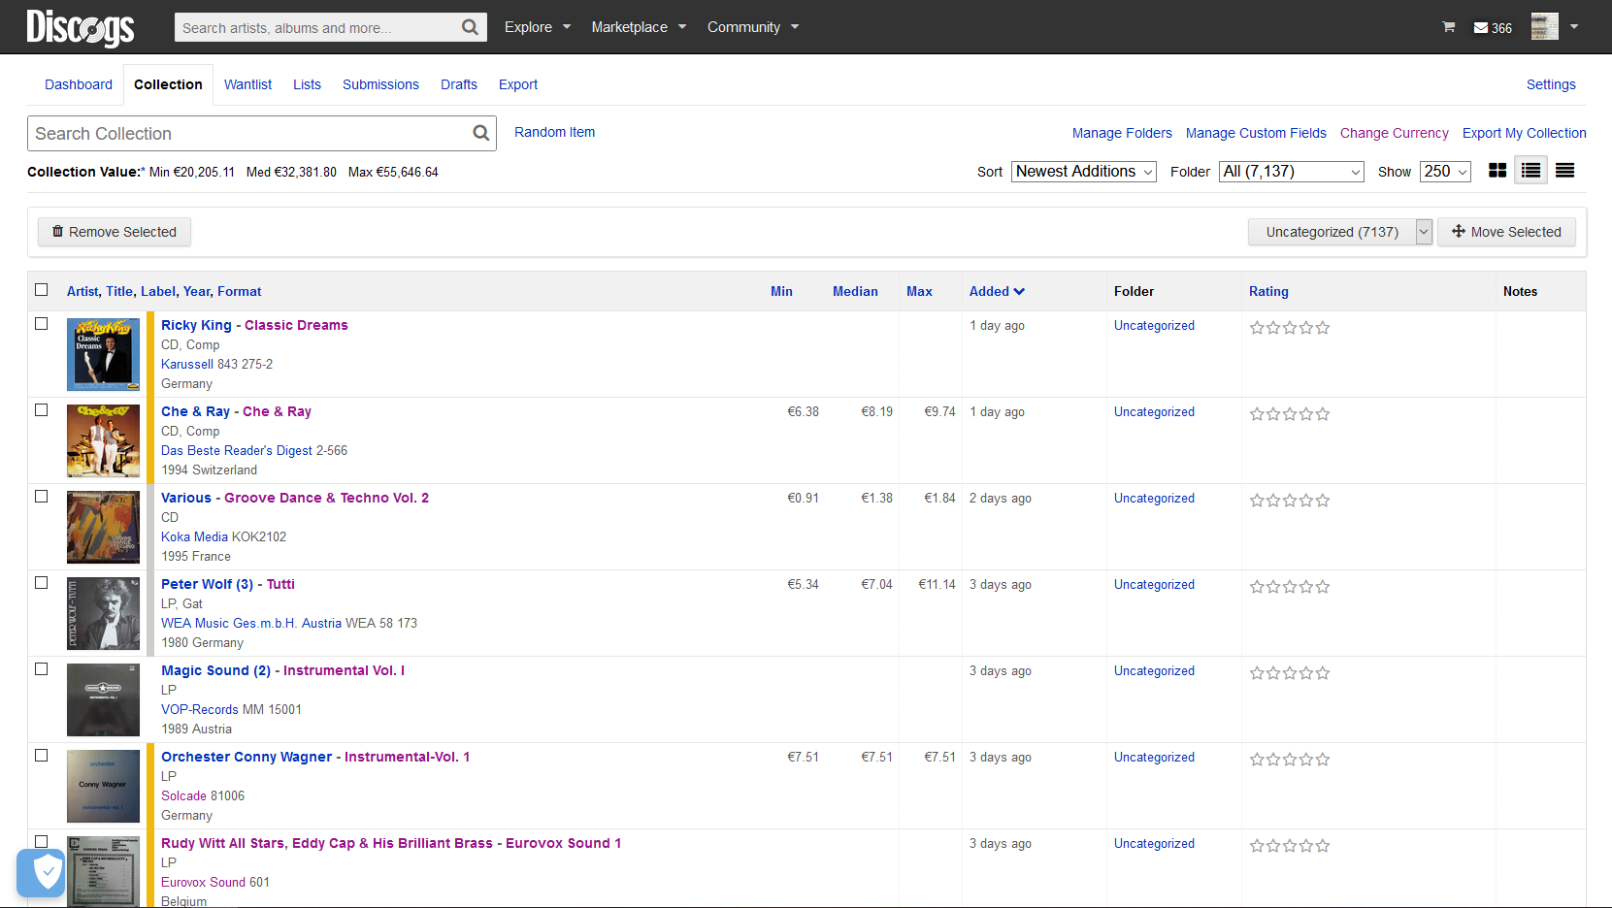Open the Sort dropdown showing Newest Additions
The width and height of the screenshot is (1612, 908).
(x=1084, y=172)
